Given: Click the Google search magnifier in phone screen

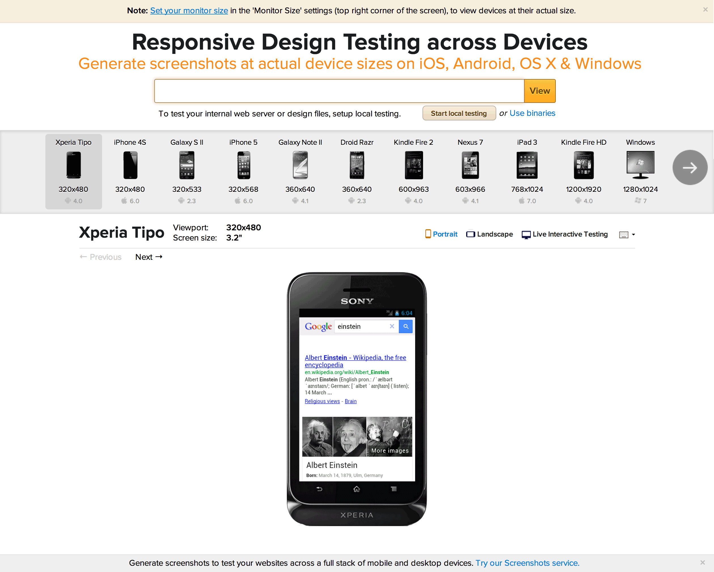Looking at the screenshot, I should tap(406, 327).
